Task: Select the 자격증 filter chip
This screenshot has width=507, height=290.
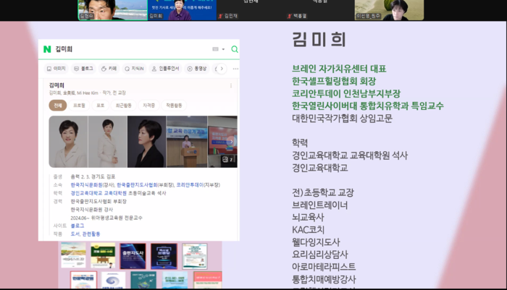Action: (x=148, y=105)
